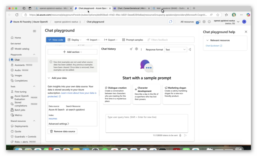Open Deployments page
Screen dimensions: 257x156
point(21,126)
